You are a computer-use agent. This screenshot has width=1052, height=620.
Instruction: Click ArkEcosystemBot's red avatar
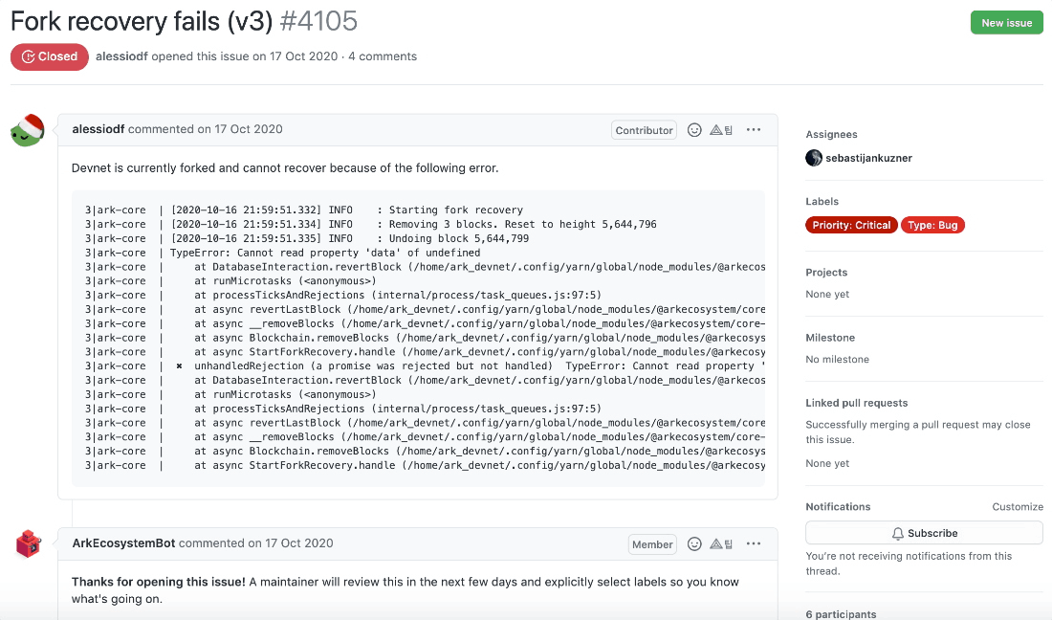point(28,544)
